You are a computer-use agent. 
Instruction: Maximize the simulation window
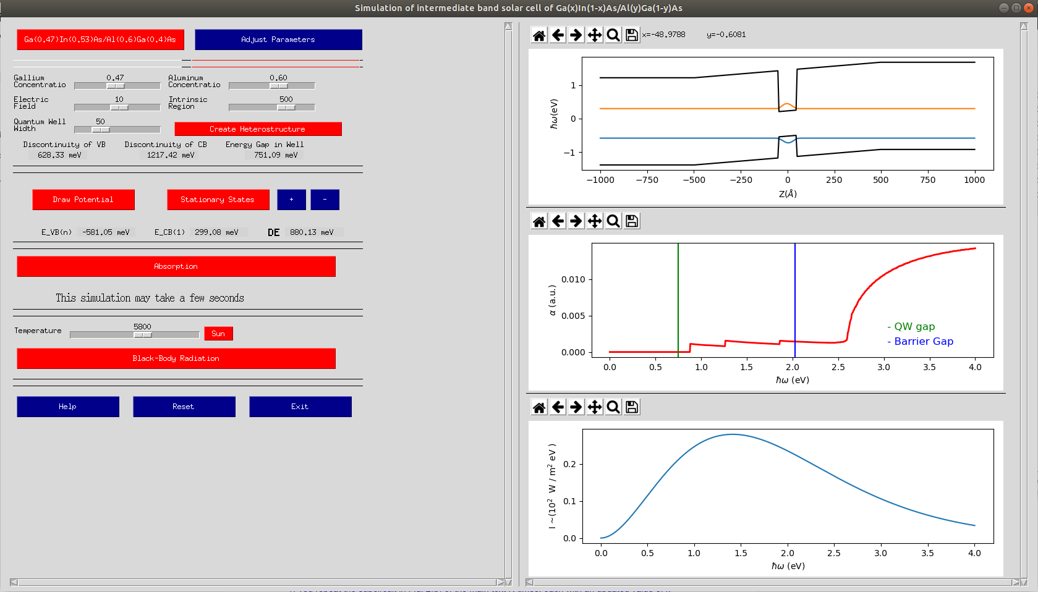[1016, 8]
